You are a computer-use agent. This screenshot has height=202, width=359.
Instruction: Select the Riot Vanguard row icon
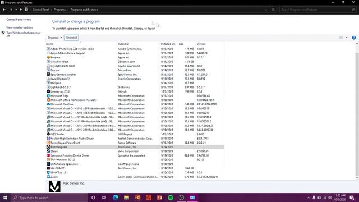[x=48, y=147]
